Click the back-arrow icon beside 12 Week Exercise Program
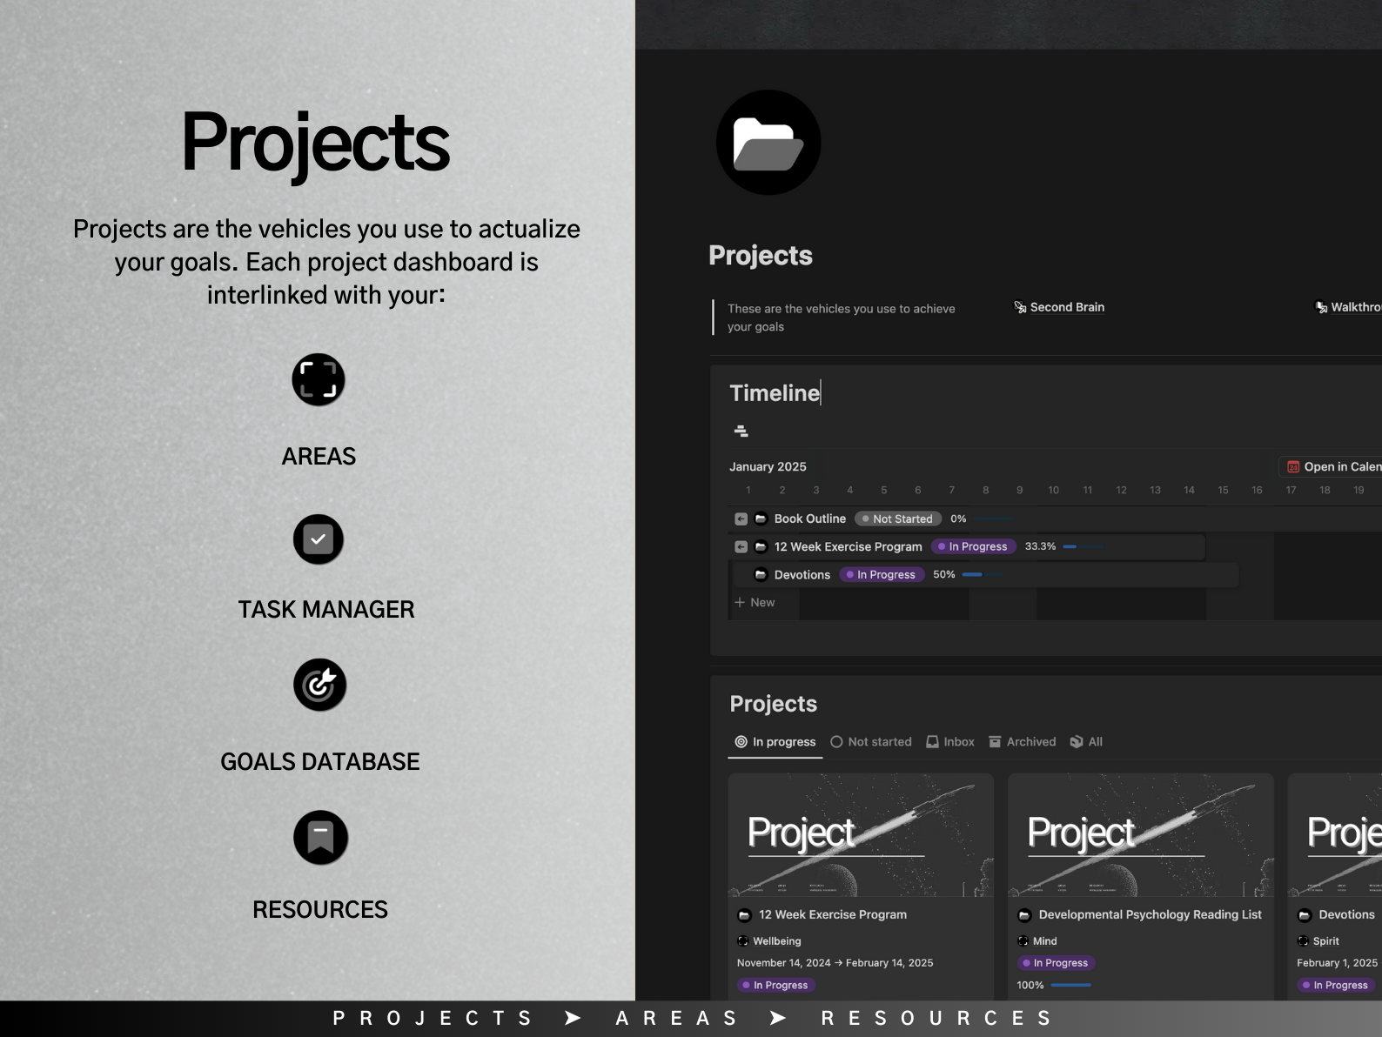 741,546
